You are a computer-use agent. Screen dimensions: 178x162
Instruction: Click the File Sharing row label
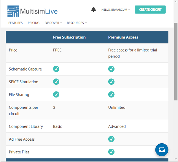[x=19, y=94]
